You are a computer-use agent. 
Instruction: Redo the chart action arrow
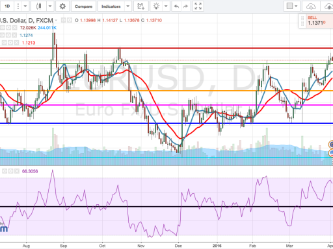pos(185,6)
